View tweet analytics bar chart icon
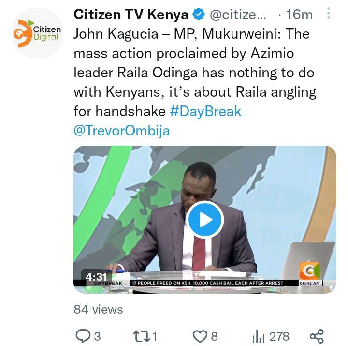The image size is (348, 346). click(258, 336)
